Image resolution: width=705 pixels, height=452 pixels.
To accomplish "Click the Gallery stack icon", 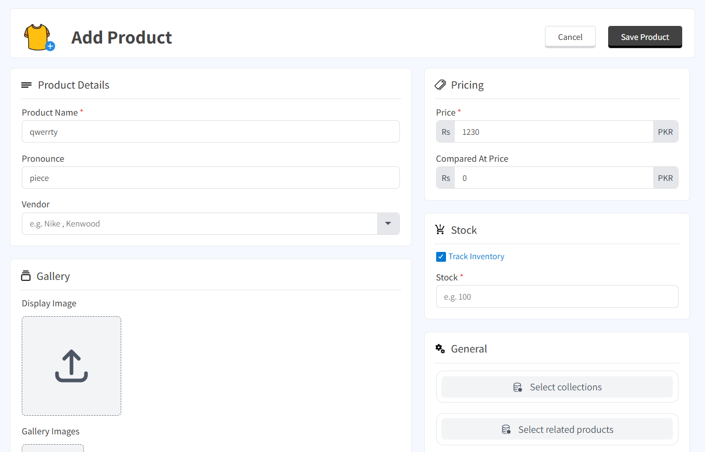I will point(26,276).
